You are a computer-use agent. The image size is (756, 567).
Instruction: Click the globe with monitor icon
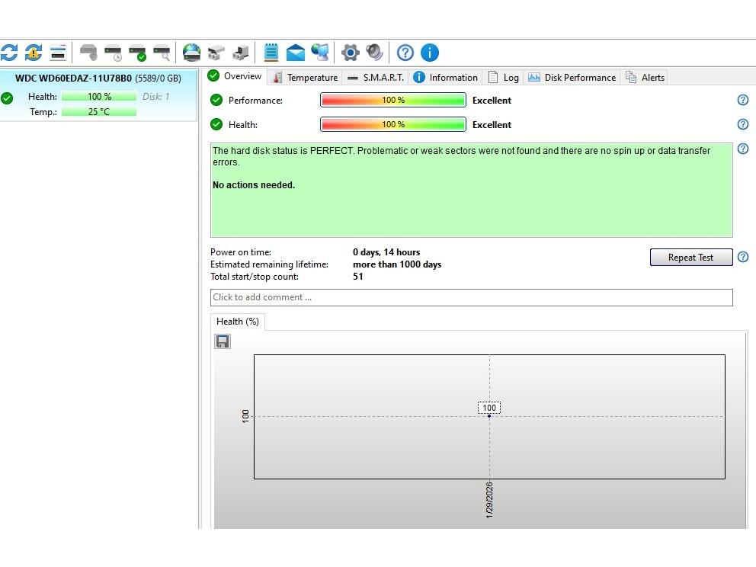(x=320, y=53)
